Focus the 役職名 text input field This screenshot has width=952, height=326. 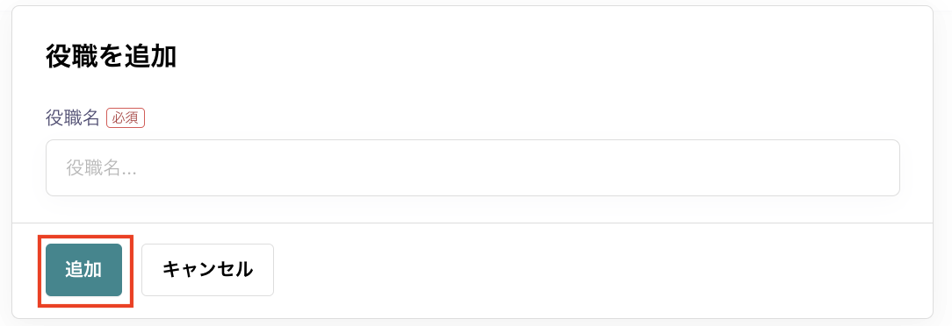click(x=473, y=168)
